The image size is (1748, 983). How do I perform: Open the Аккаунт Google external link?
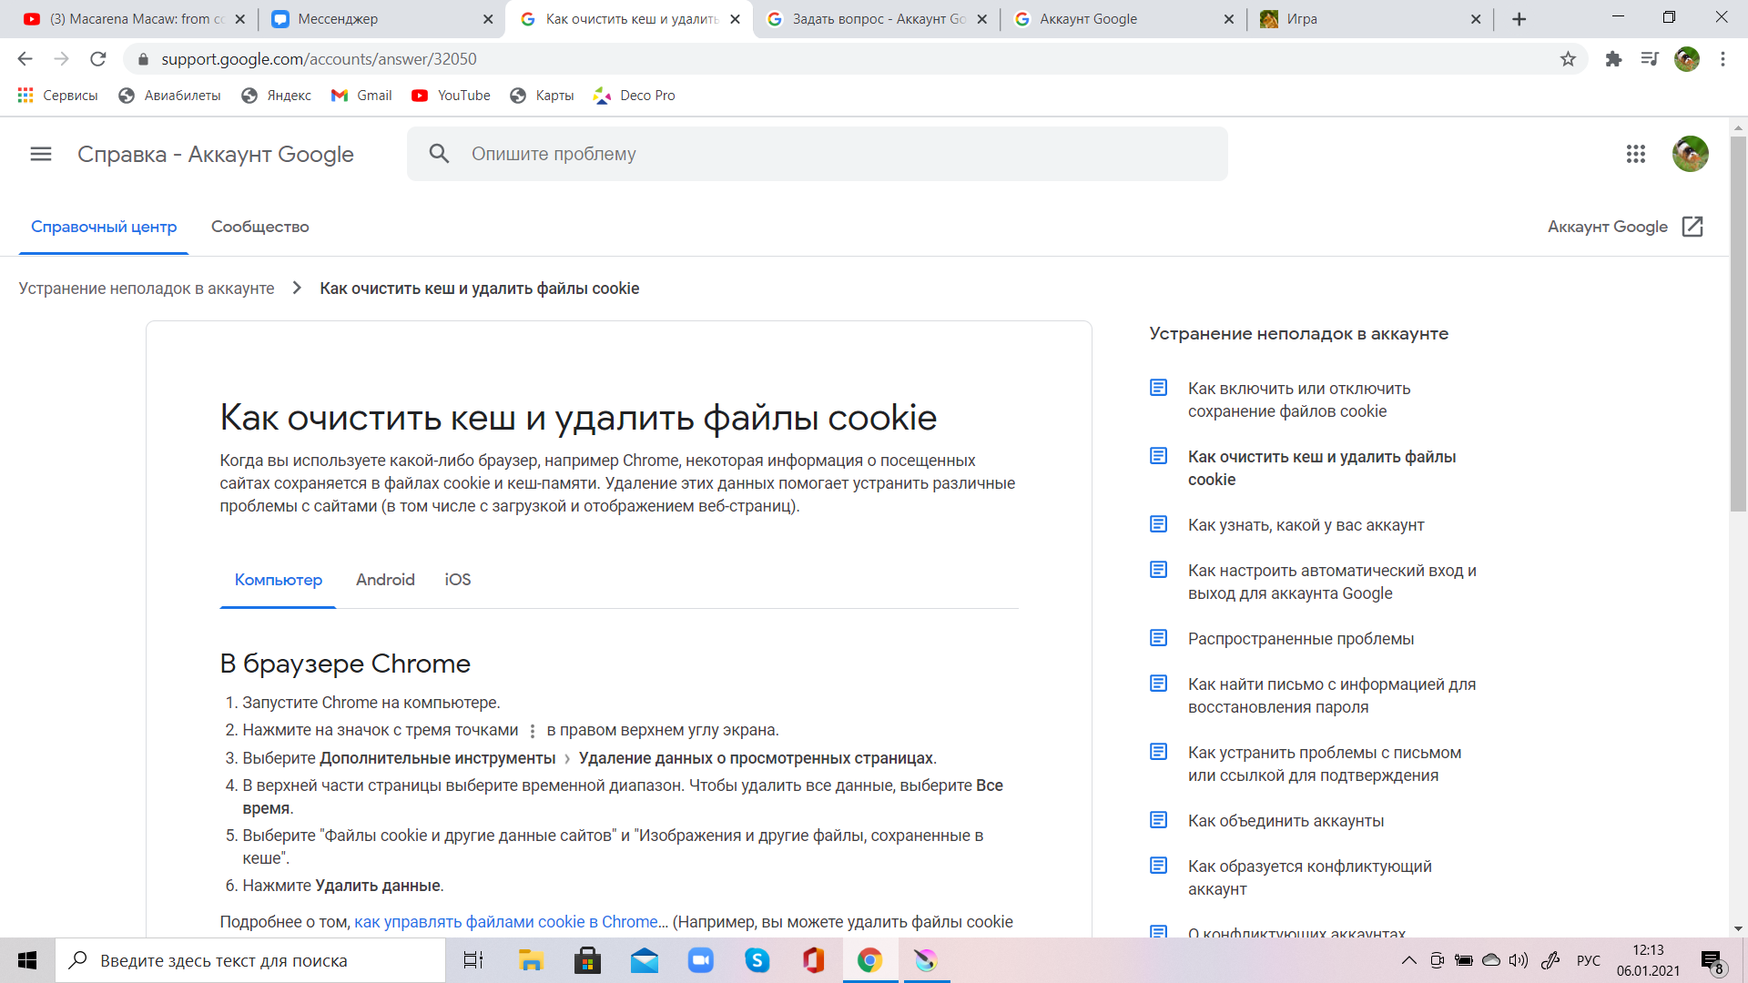tap(1625, 227)
